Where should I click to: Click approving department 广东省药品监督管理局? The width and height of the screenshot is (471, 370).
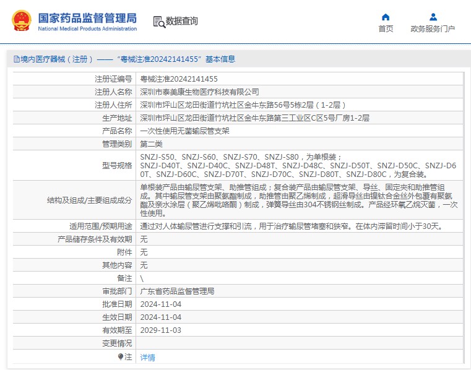pyautogui.click(x=177, y=291)
